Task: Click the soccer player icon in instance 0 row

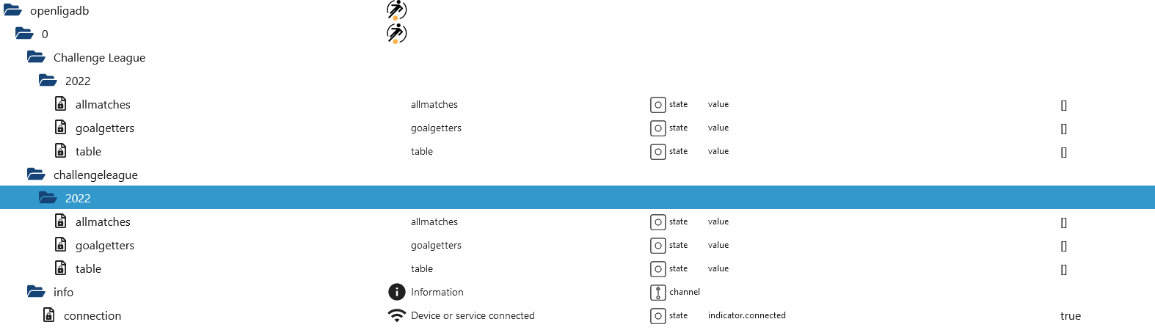Action: point(396,34)
